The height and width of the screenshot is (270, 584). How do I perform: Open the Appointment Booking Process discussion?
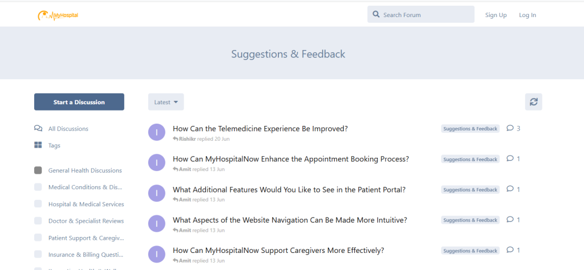[290, 159]
